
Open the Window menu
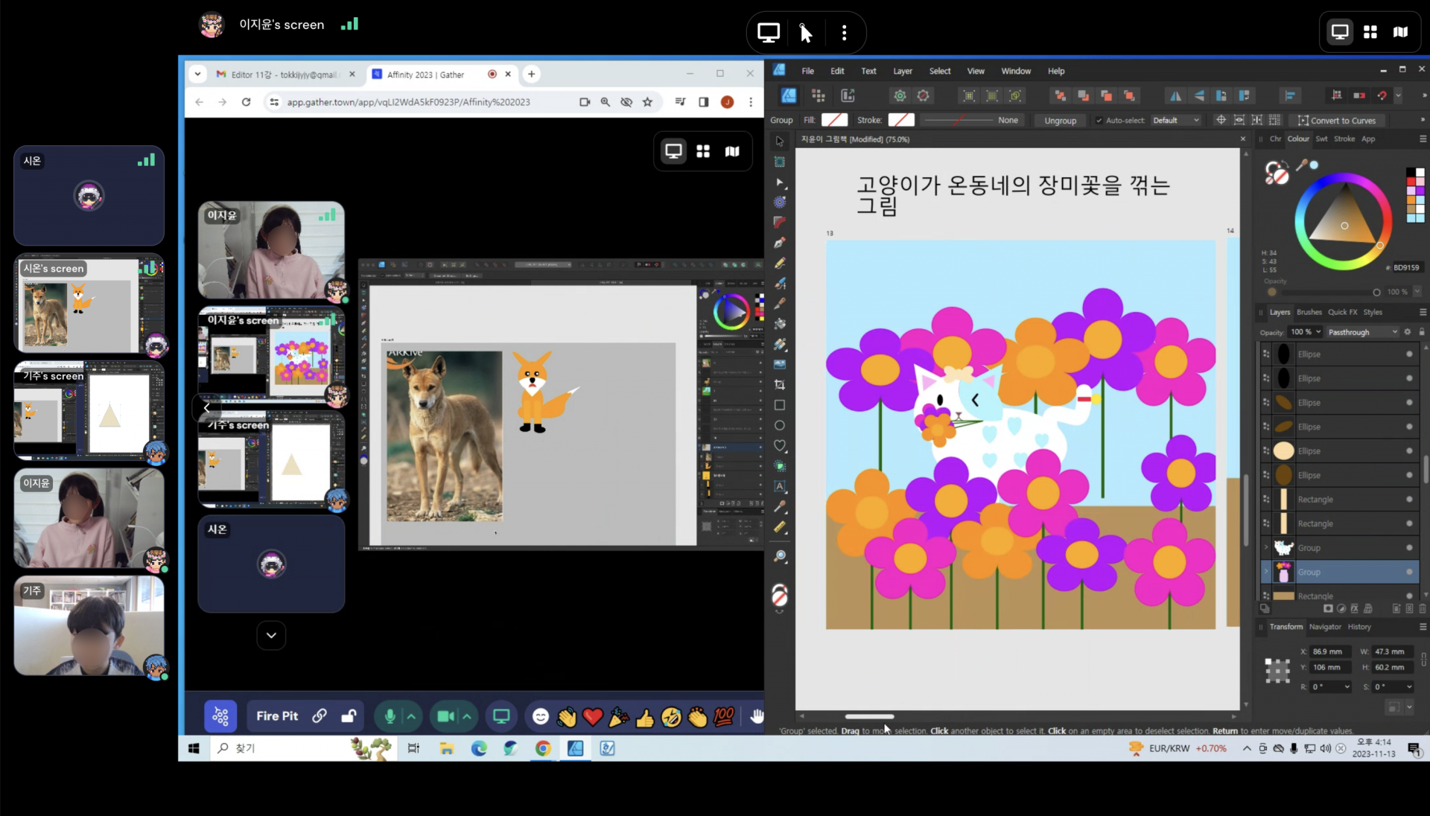pyautogui.click(x=1016, y=71)
